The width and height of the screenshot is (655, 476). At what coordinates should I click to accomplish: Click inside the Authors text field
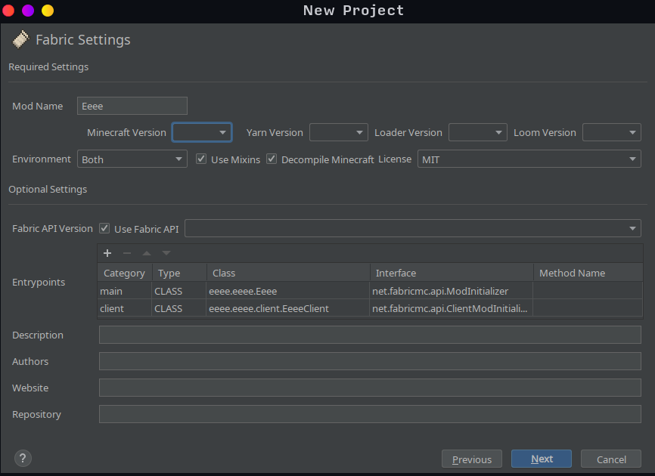[x=369, y=361]
